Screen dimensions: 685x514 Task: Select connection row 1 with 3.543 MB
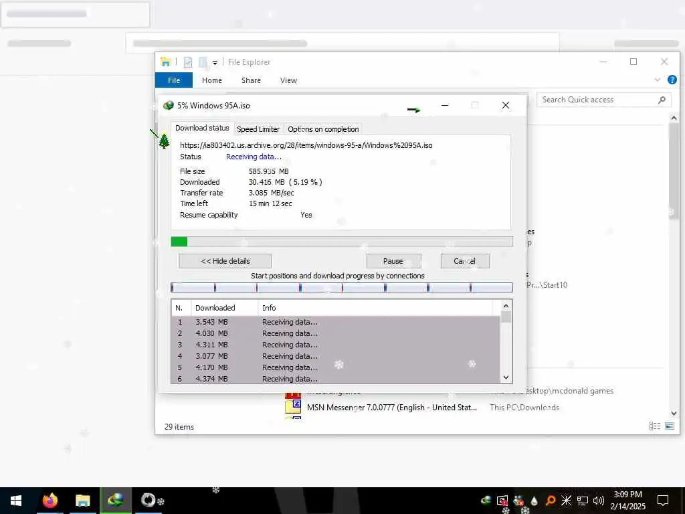pos(336,322)
